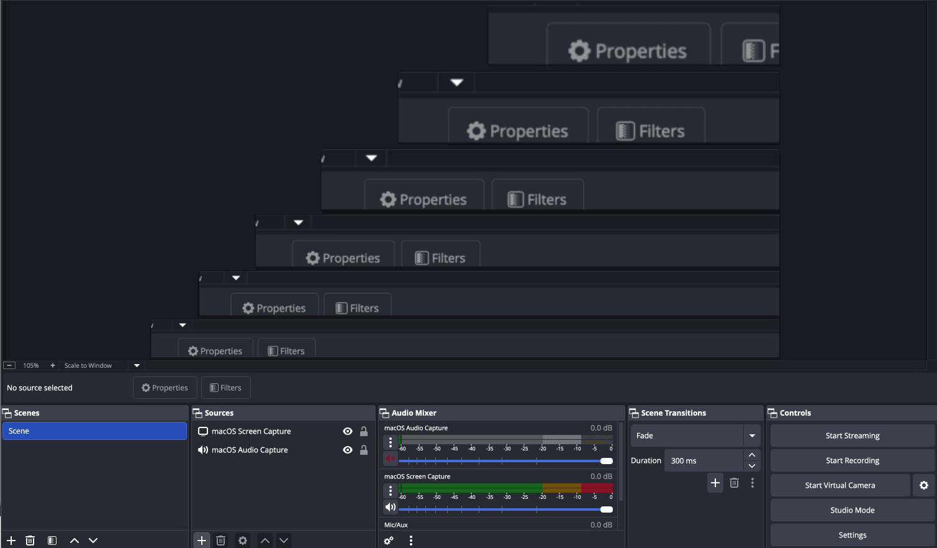Delete the selected source using the trash icon
937x548 pixels.
(220, 540)
